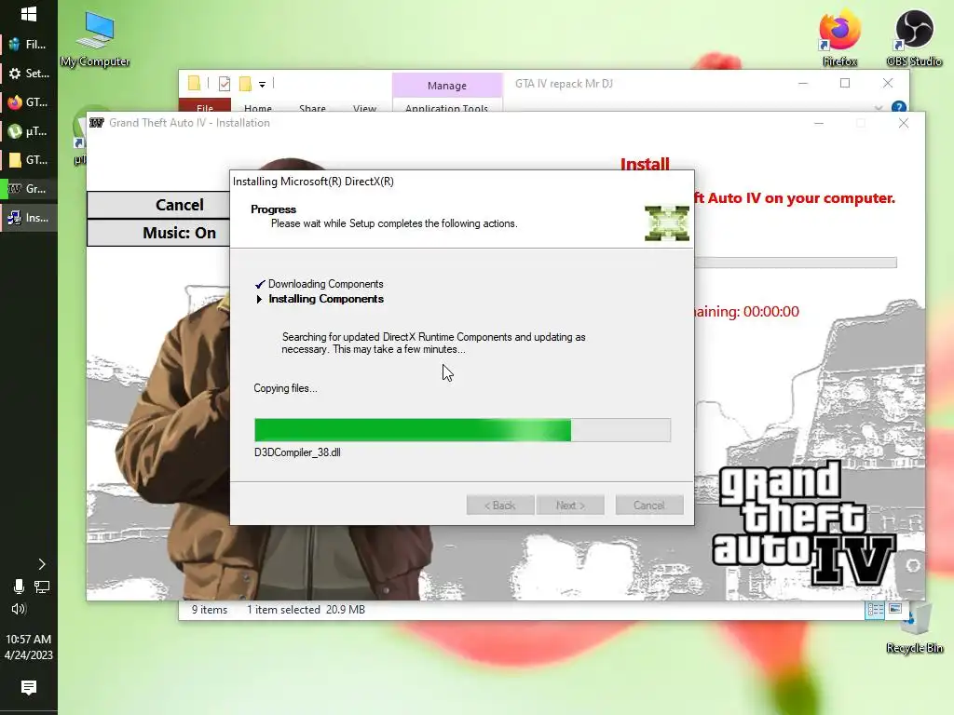Click the "Copying files..." status text
This screenshot has height=715, width=954.
tap(285, 388)
